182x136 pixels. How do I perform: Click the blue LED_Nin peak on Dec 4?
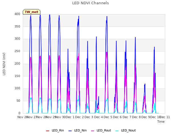[x=107, y=16]
